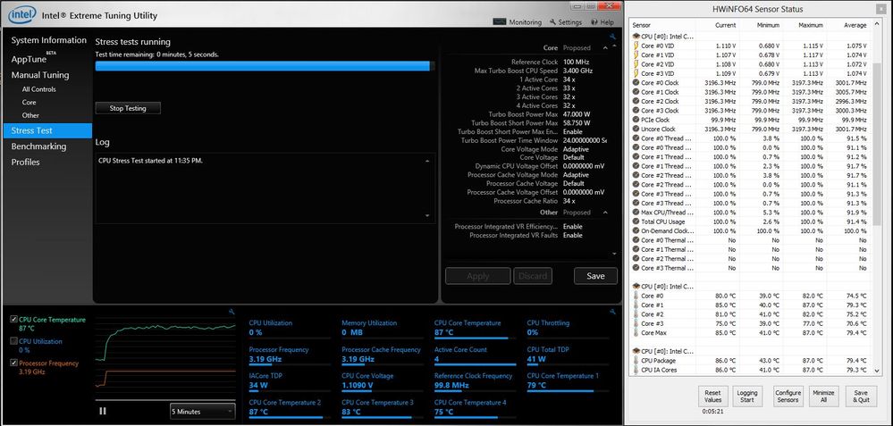This screenshot has height=426, width=893.
Task: Click Stop Testing button
Action: 128,108
